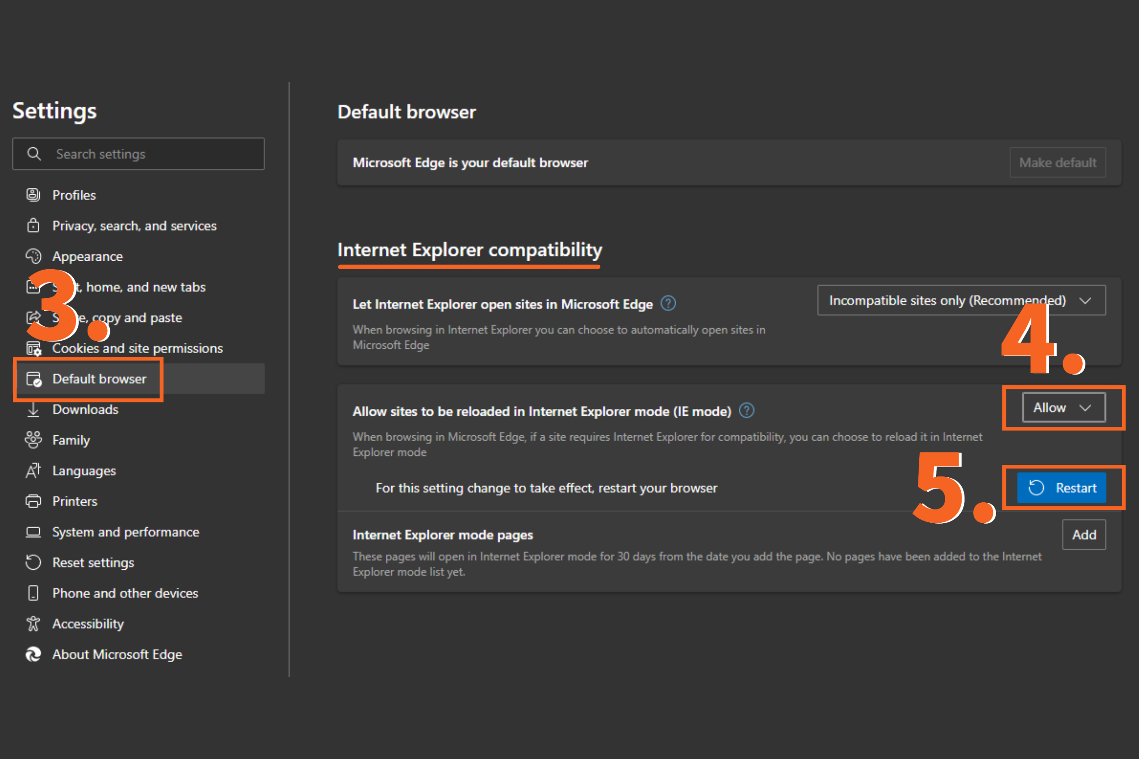Click help icon next to Let Internet Explorer open sites

668,304
